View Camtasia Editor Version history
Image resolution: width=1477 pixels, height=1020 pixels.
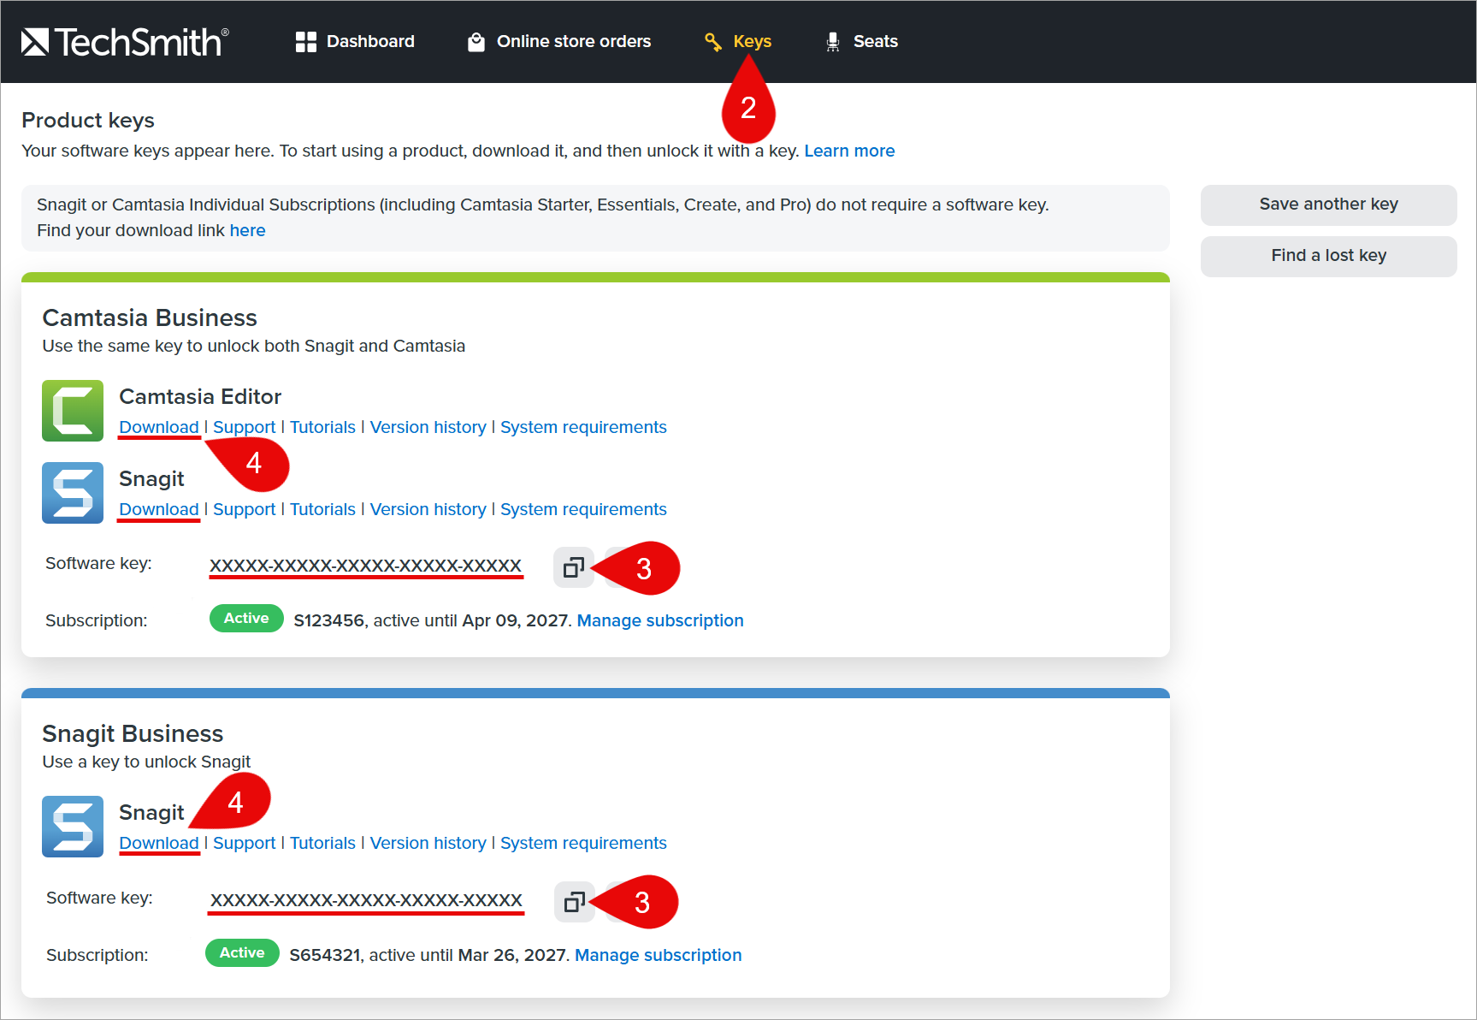coord(428,427)
